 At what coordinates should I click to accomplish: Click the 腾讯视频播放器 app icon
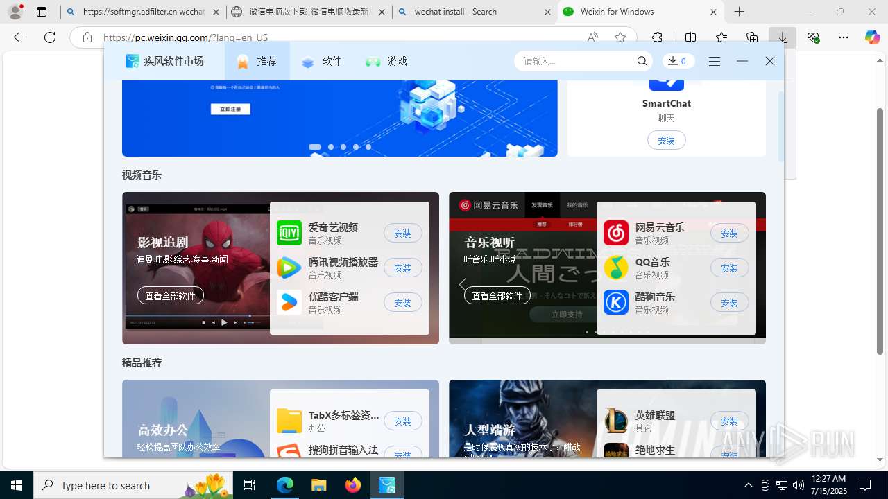pos(289,268)
